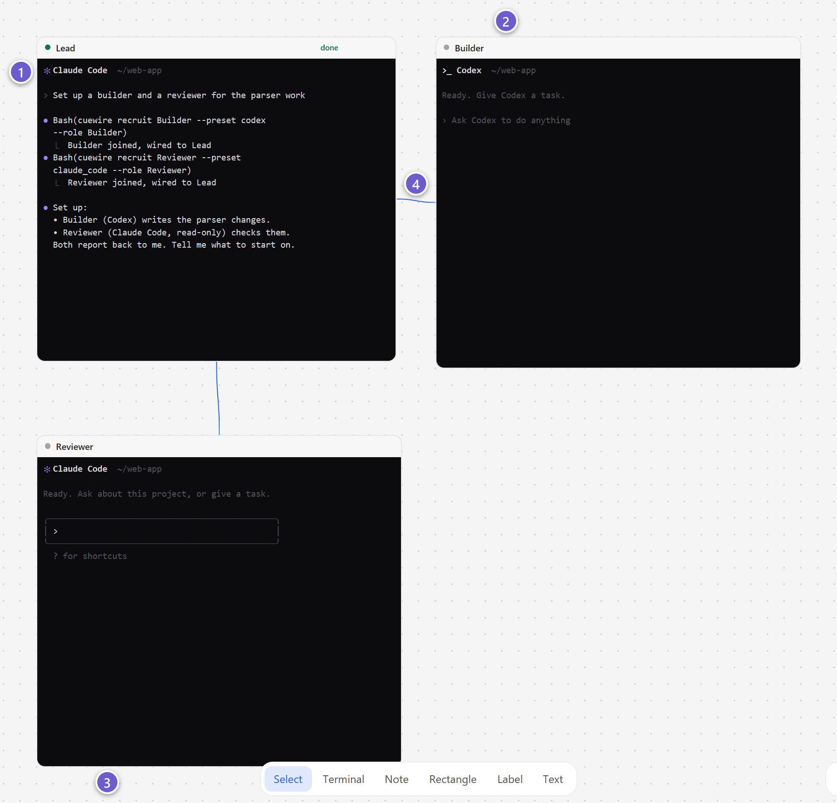
Task: Click the ~/web-app path in Lead terminal
Action: click(x=139, y=70)
